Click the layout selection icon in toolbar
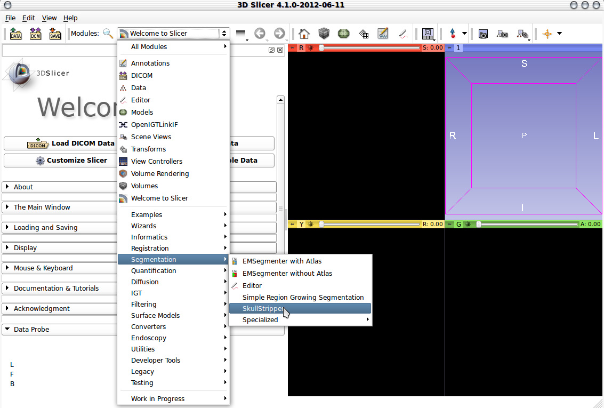This screenshot has height=408, width=604. [427, 34]
